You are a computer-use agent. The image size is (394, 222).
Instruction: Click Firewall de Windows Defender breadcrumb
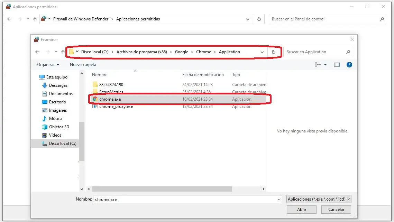tap(81, 19)
